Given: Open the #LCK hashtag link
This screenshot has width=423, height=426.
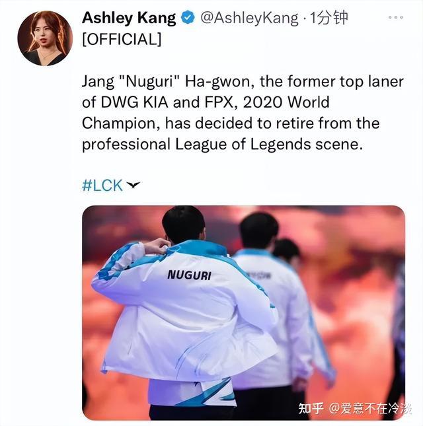Looking at the screenshot, I should click(102, 186).
